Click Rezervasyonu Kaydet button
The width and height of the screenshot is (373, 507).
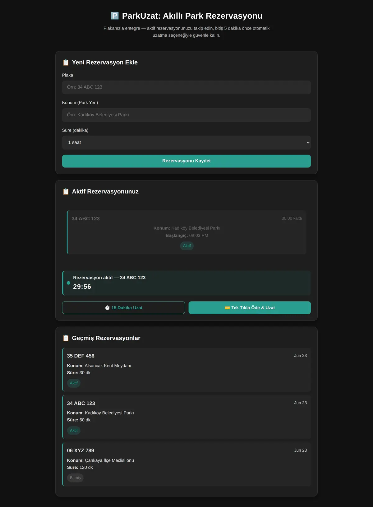186,161
